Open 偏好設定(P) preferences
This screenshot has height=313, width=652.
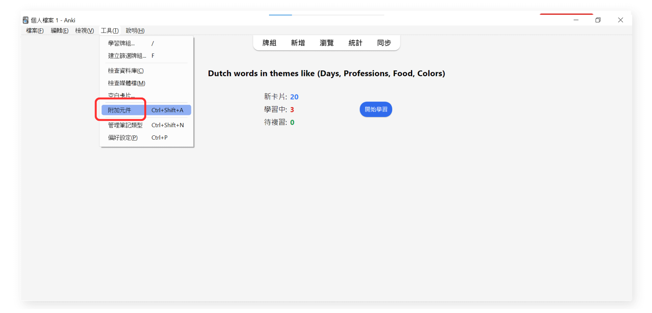(123, 138)
